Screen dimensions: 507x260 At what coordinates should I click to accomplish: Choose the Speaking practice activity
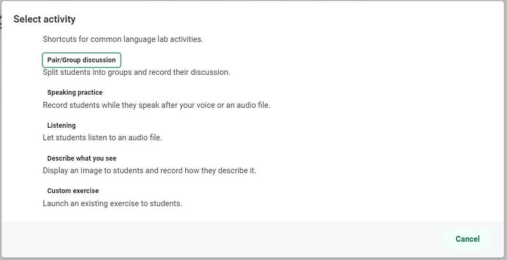tap(75, 92)
